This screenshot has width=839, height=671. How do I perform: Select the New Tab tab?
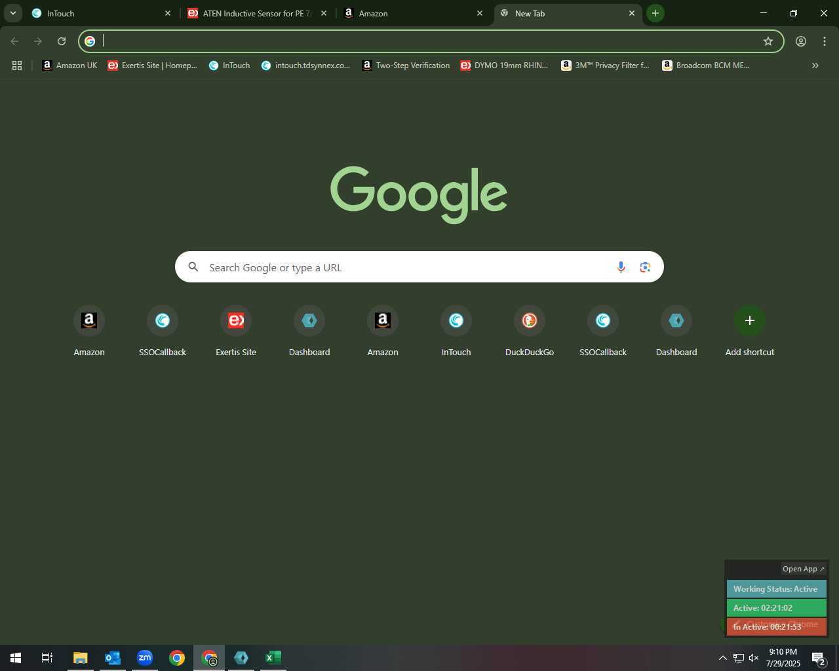(568, 13)
